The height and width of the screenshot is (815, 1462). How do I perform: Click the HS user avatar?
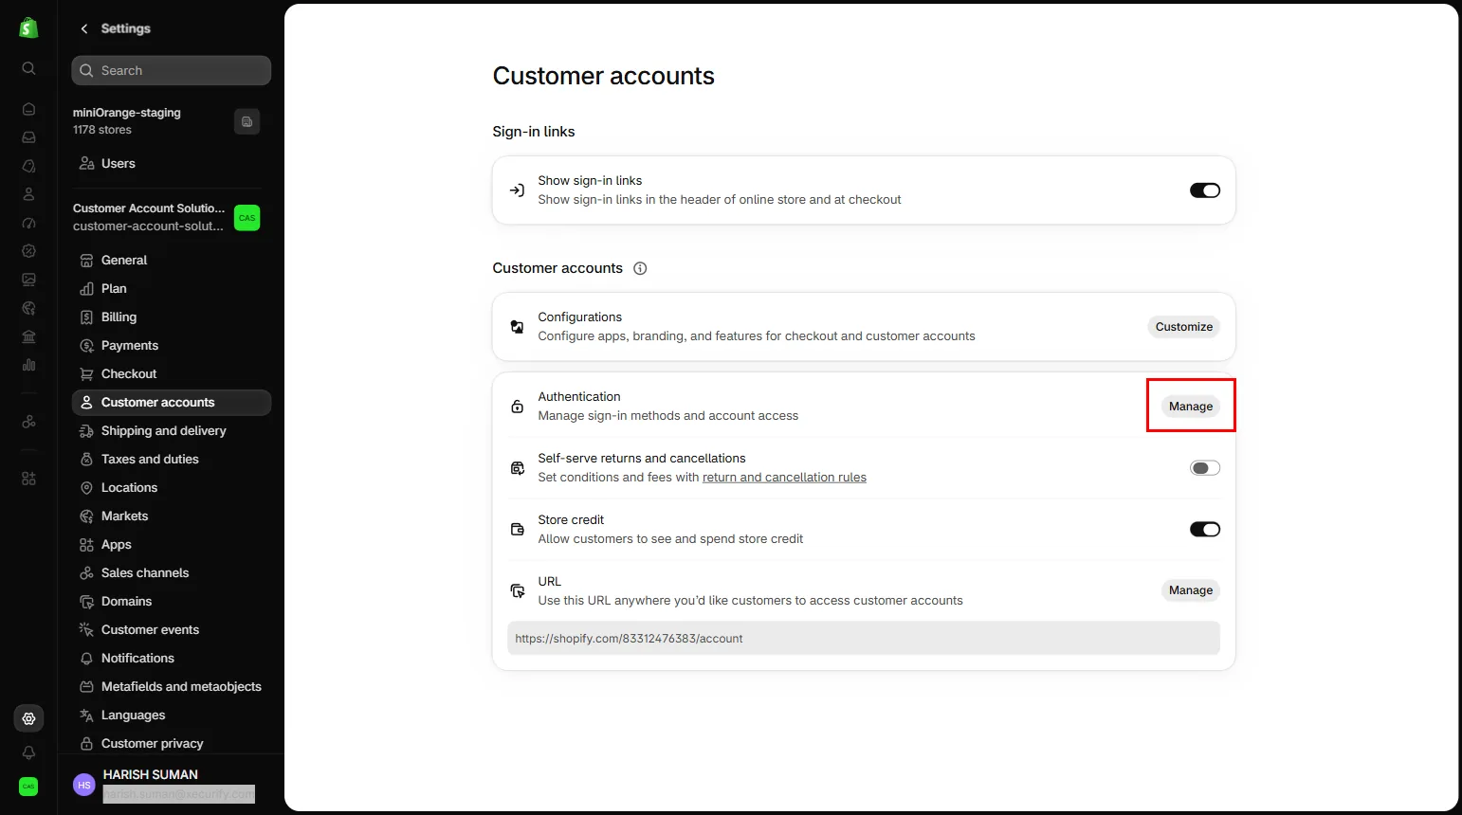(84, 785)
